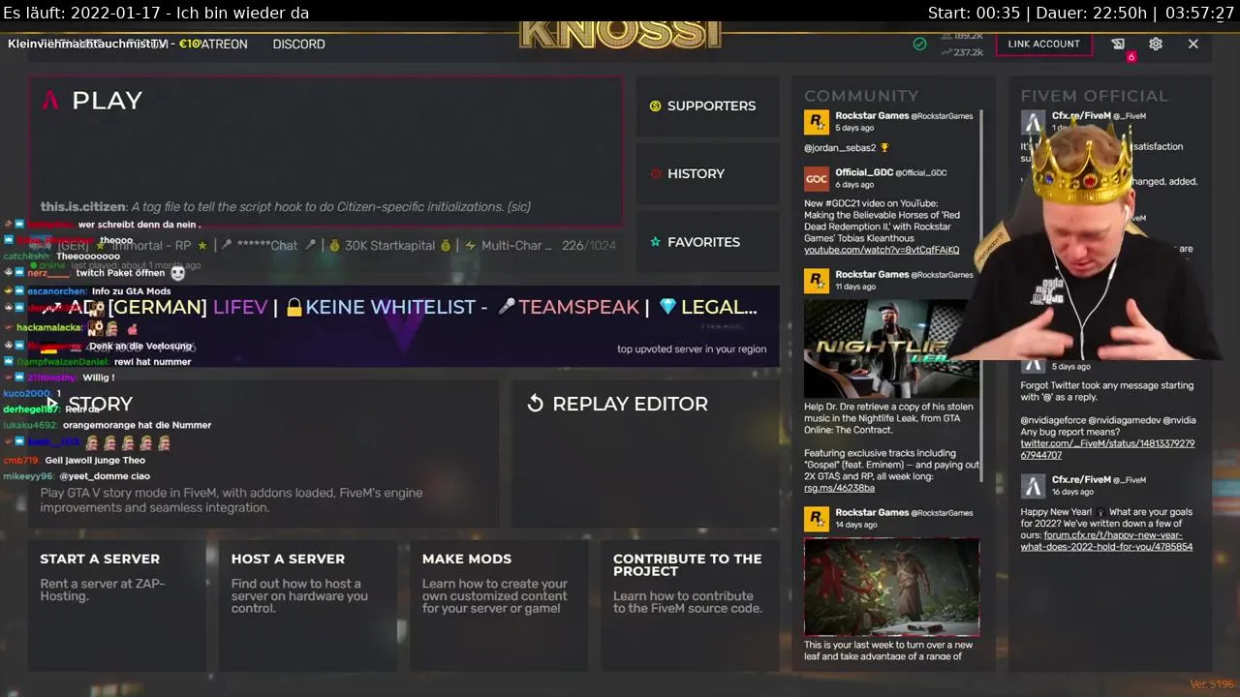Click the Rockstar Games avatar, 14 days ago
The height and width of the screenshot is (697, 1240).
coord(817,519)
